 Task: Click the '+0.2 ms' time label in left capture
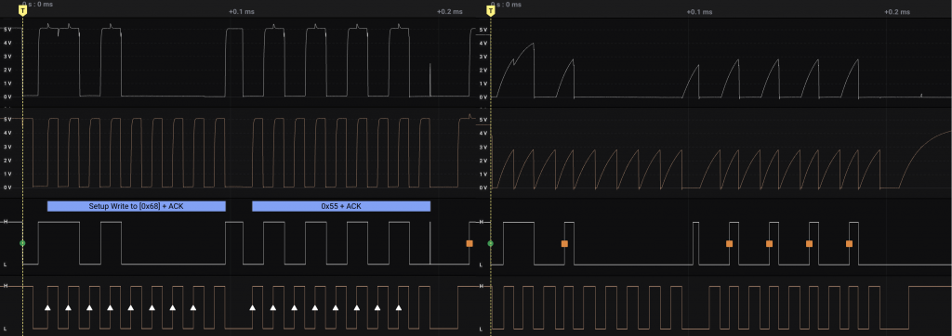(450, 12)
